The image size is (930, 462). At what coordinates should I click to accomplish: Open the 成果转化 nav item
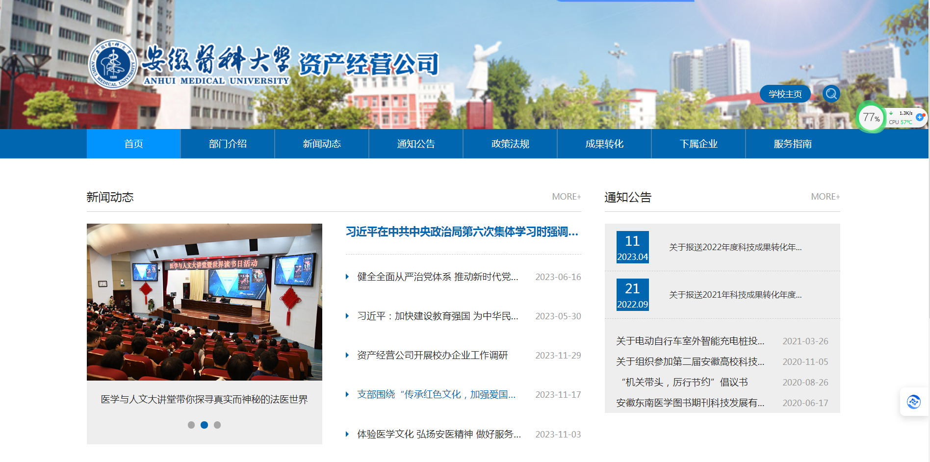pyautogui.click(x=604, y=144)
